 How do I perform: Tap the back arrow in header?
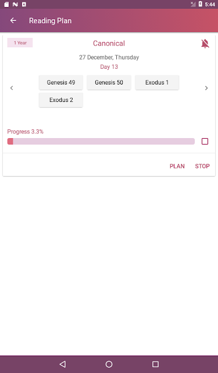pyautogui.click(x=13, y=21)
